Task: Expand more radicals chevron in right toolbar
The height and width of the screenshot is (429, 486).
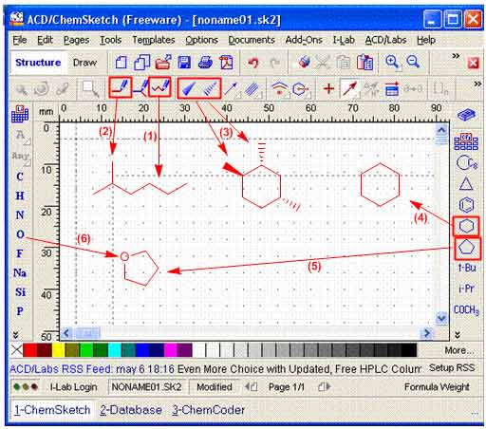Action: coord(458,335)
